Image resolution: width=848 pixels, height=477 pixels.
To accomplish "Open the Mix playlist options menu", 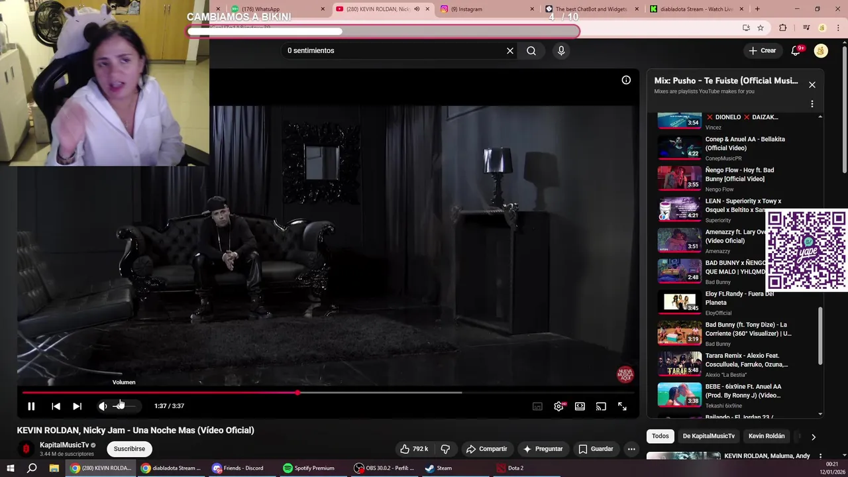I will coord(812,104).
